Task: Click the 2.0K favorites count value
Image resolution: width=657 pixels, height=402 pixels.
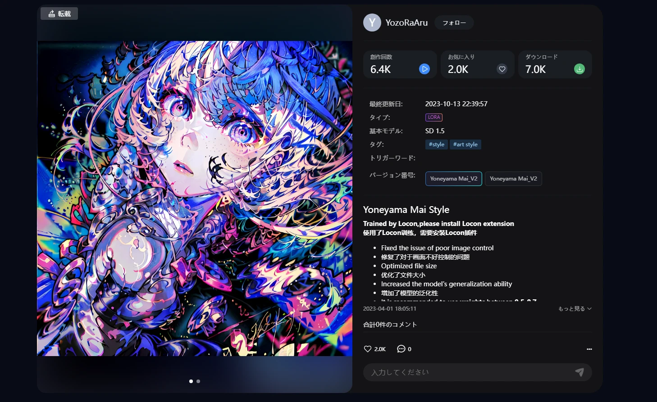Action: (458, 69)
